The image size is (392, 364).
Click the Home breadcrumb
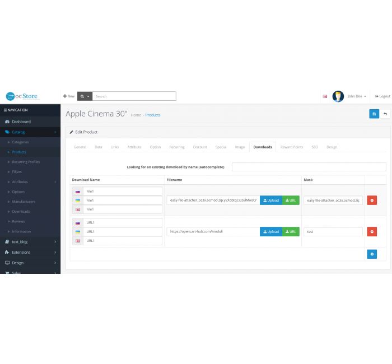tap(136, 115)
